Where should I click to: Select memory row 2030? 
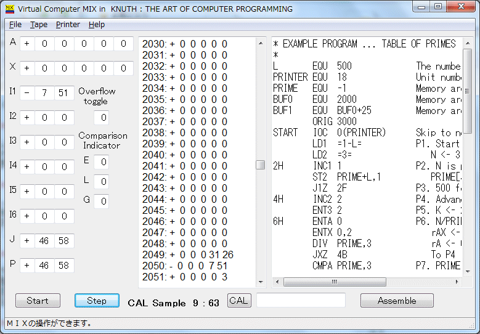coord(185,44)
